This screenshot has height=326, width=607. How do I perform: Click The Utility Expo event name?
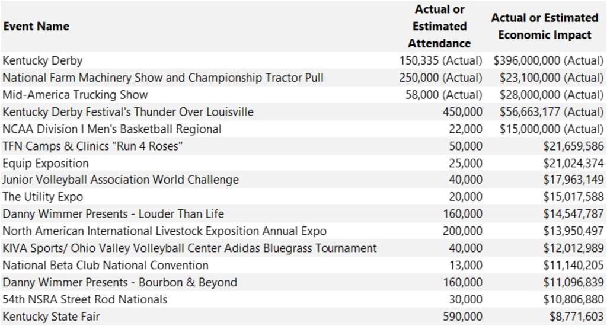pos(43,197)
